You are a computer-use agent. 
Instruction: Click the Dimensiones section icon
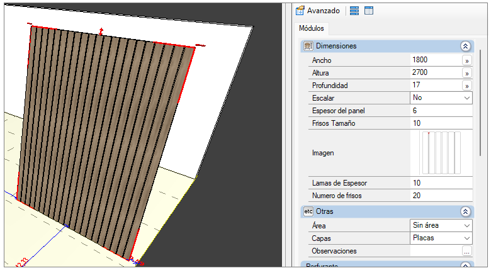308,46
